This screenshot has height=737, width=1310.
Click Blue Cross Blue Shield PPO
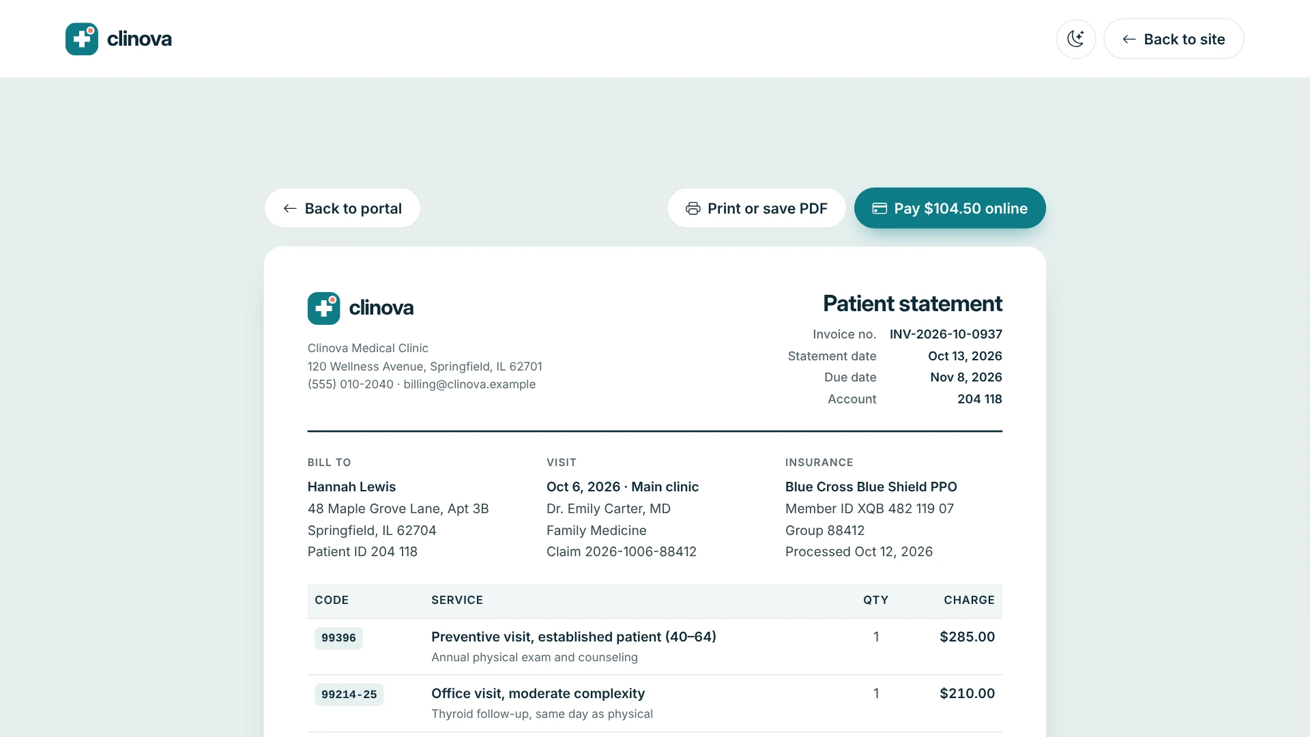pos(871,487)
